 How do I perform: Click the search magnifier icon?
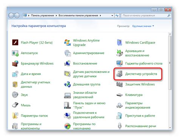point(169,16)
